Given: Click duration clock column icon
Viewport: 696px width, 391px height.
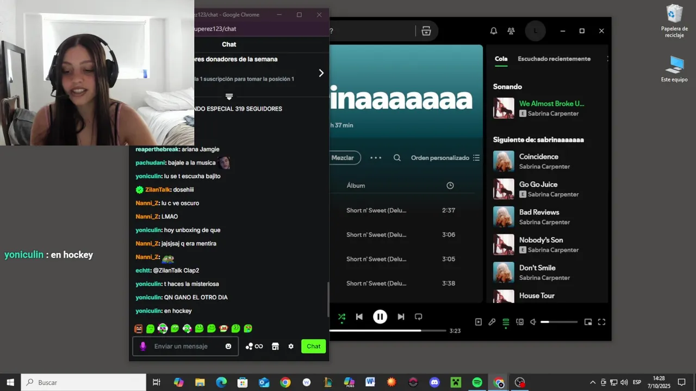Looking at the screenshot, I should click(450, 186).
